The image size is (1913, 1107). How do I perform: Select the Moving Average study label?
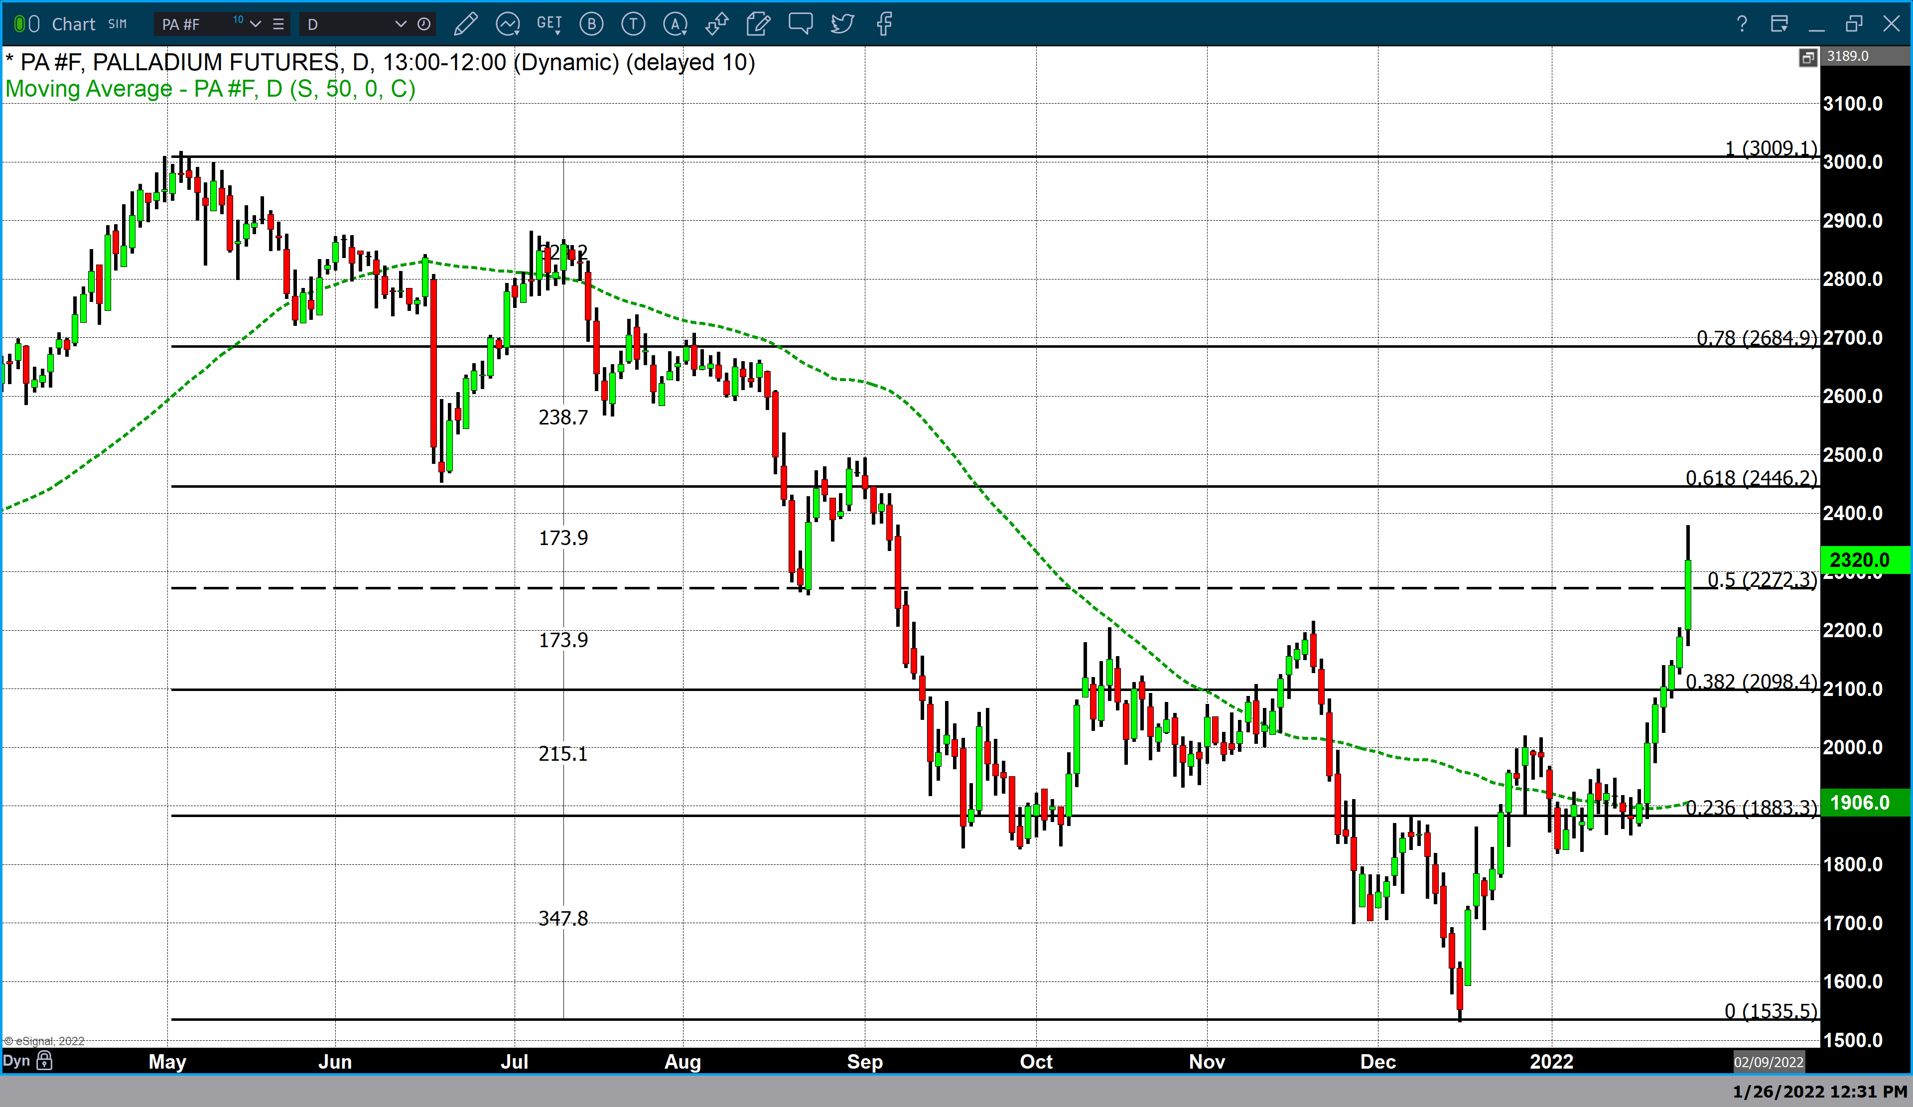[210, 89]
